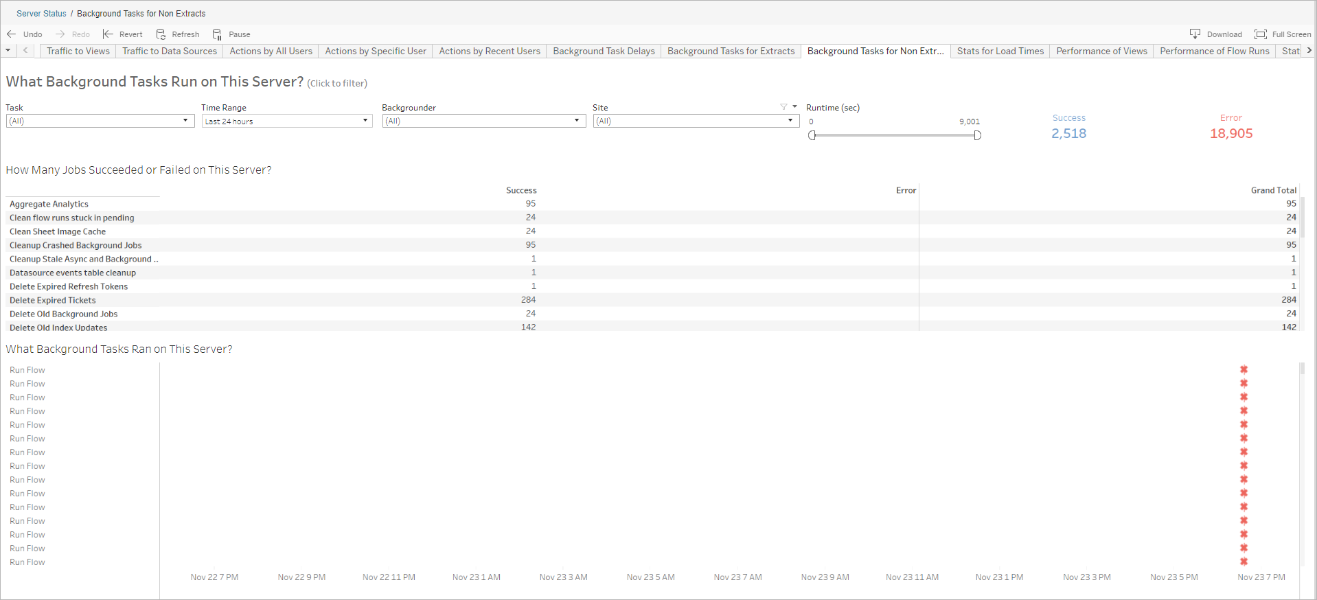Image resolution: width=1317 pixels, height=600 pixels.
Task: Switch to Background Tasks for Extracts tab
Action: click(x=731, y=51)
